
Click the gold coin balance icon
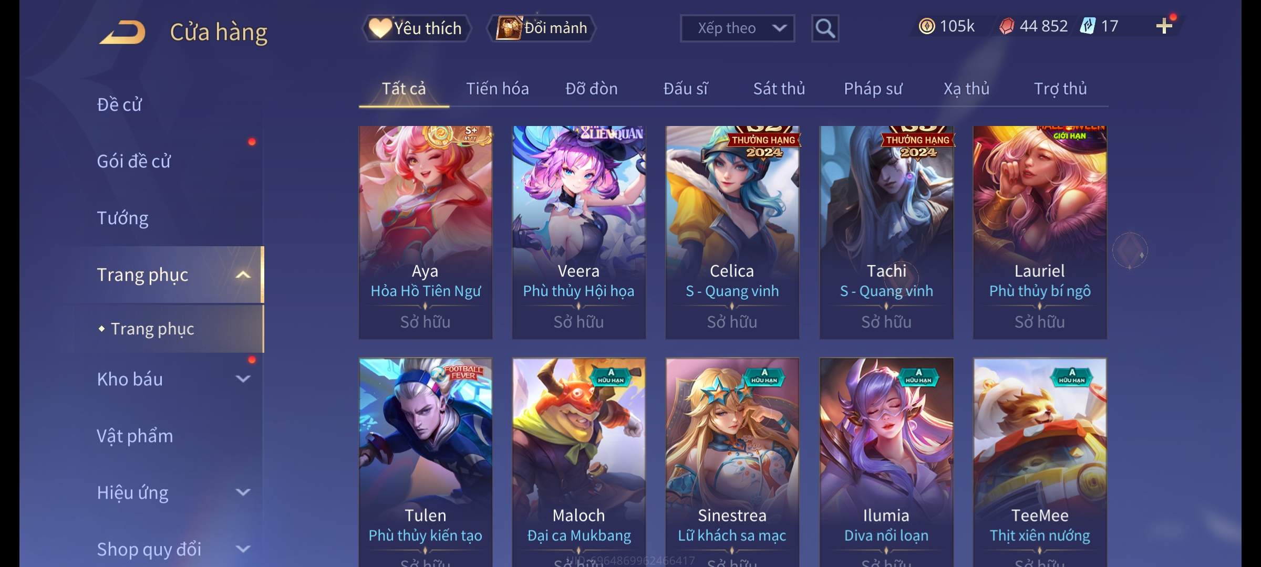pyautogui.click(x=927, y=26)
